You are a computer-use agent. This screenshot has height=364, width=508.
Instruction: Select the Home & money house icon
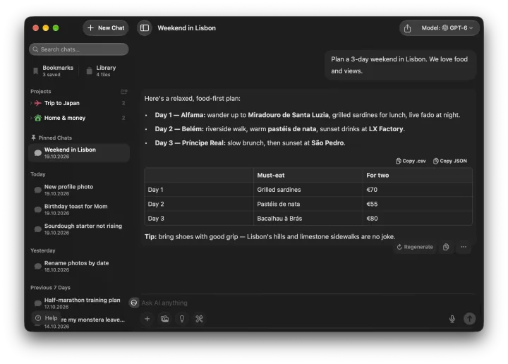(x=38, y=118)
